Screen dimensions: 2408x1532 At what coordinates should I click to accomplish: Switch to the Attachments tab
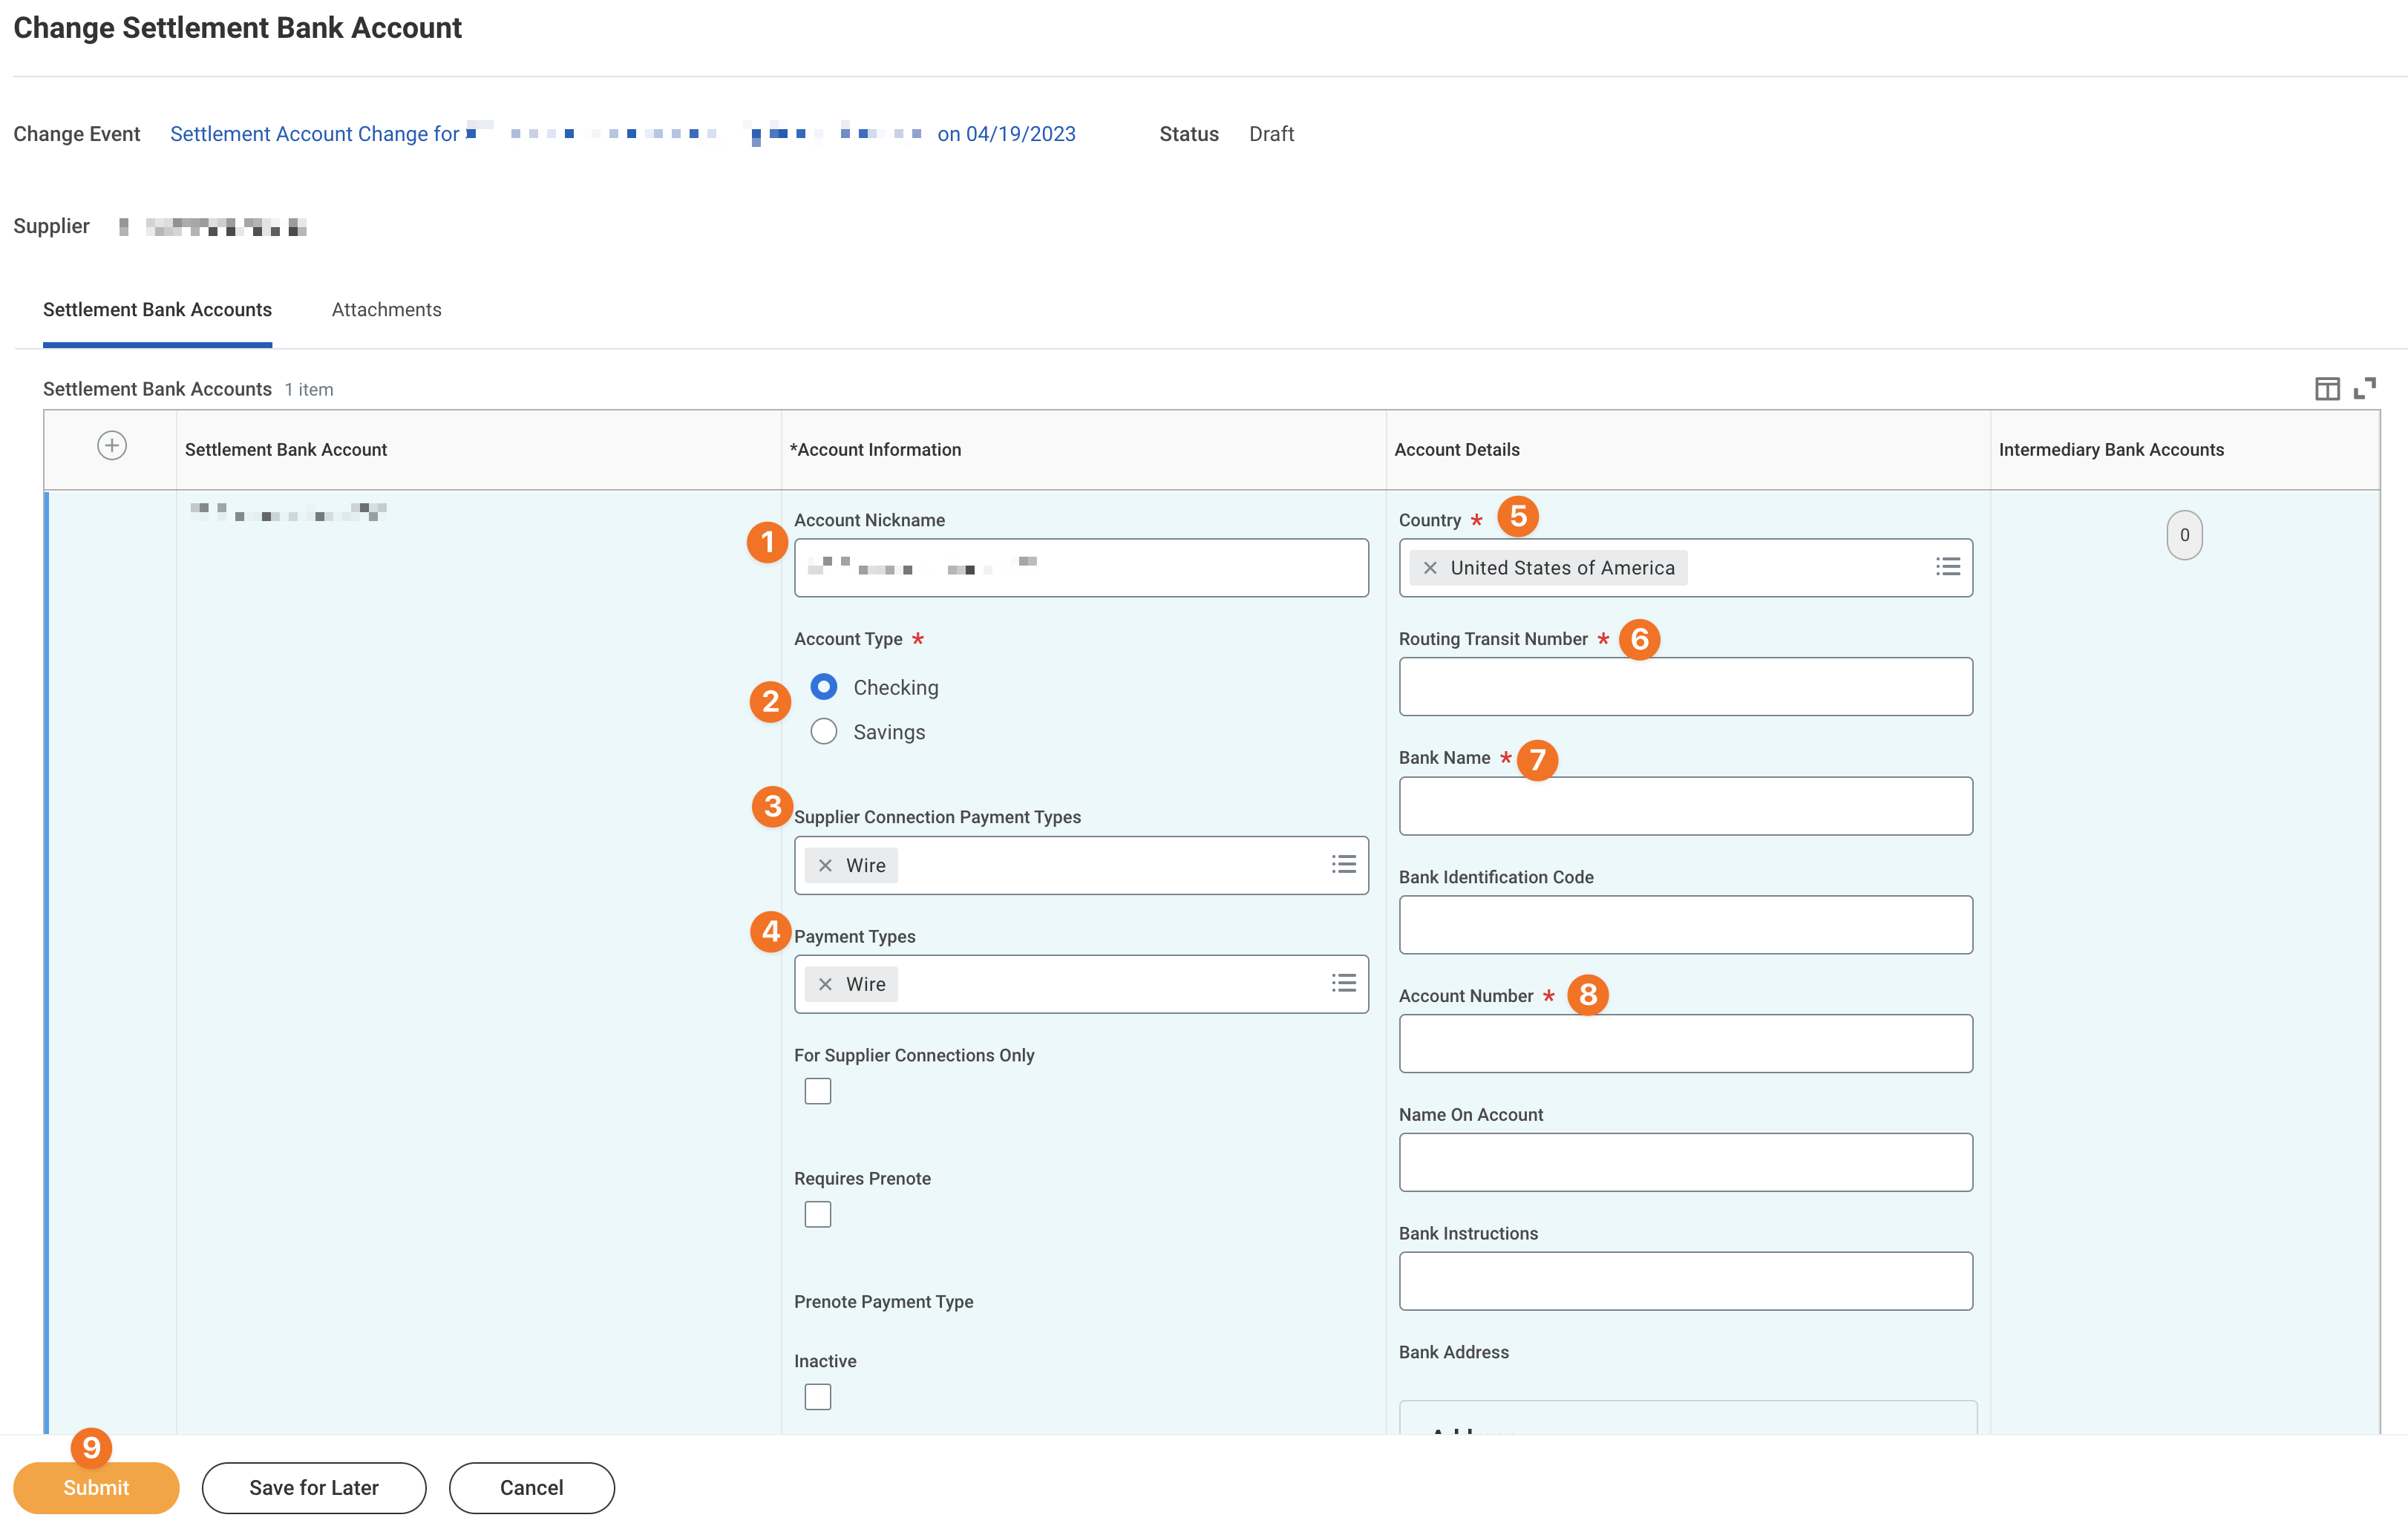(386, 309)
